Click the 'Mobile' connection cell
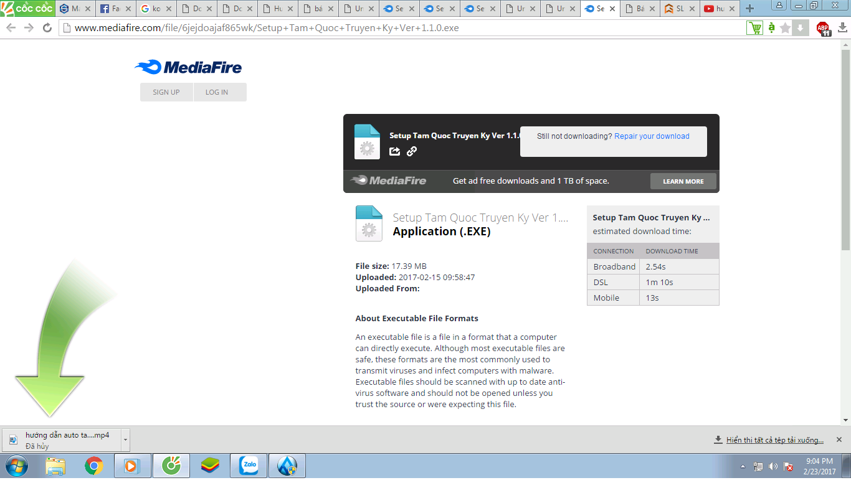The width and height of the screenshot is (851, 498). pos(614,298)
